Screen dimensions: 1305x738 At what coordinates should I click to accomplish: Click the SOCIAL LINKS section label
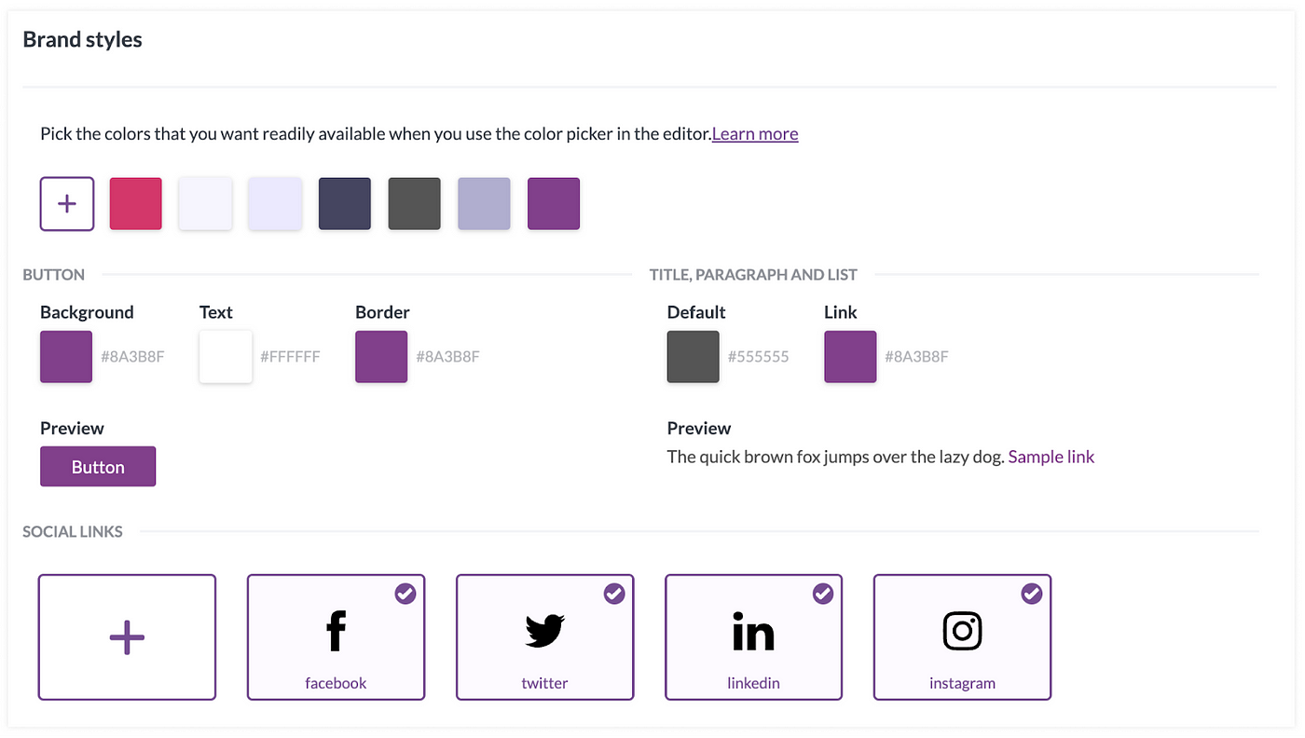[73, 531]
